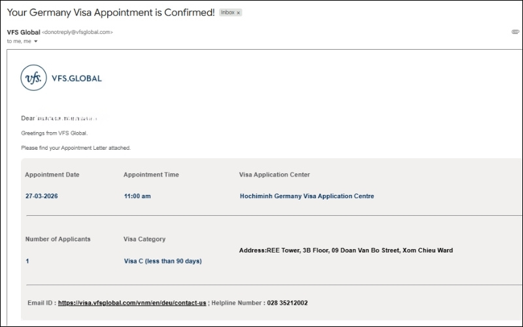523x327 pixels.
Task: Expand the 'to me, me' recipient details arrow
Action: click(x=36, y=41)
